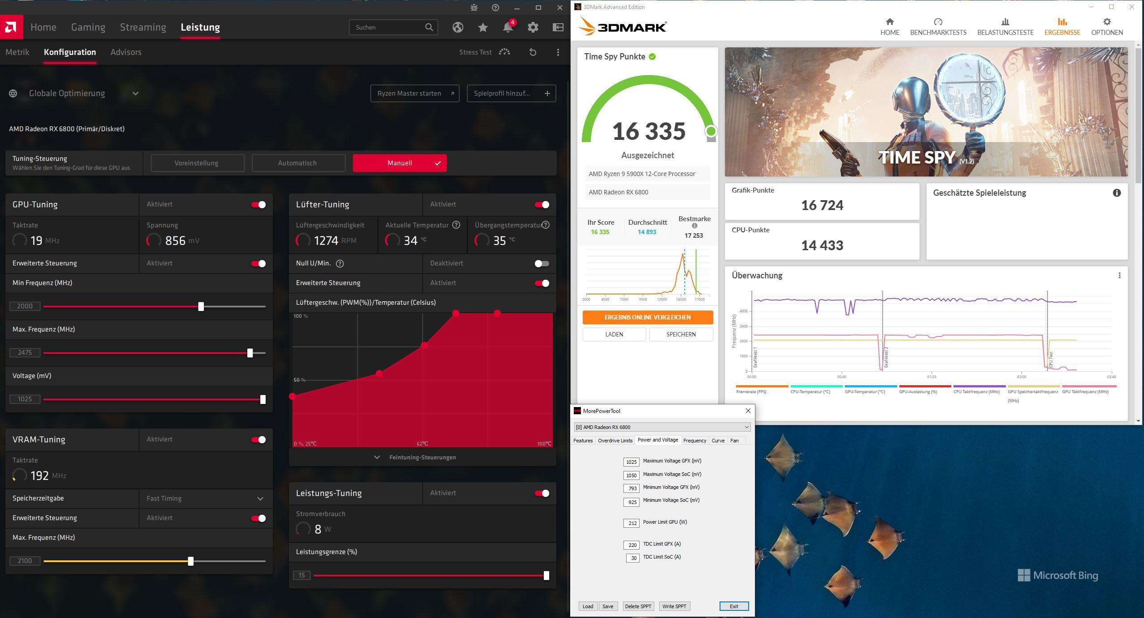Open AMD notifications bell icon
The height and width of the screenshot is (618, 1144).
[x=508, y=27]
